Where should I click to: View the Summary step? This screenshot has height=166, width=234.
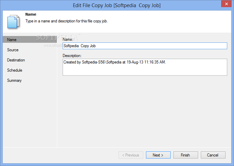coord(14,80)
